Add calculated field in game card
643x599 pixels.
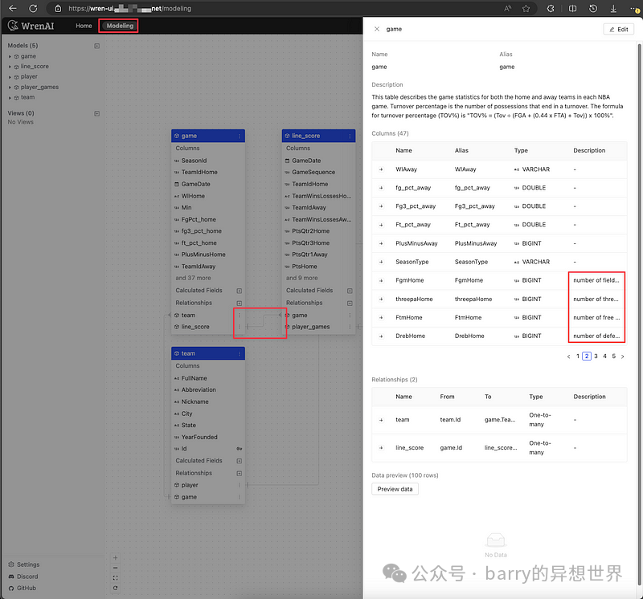point(239,291)
